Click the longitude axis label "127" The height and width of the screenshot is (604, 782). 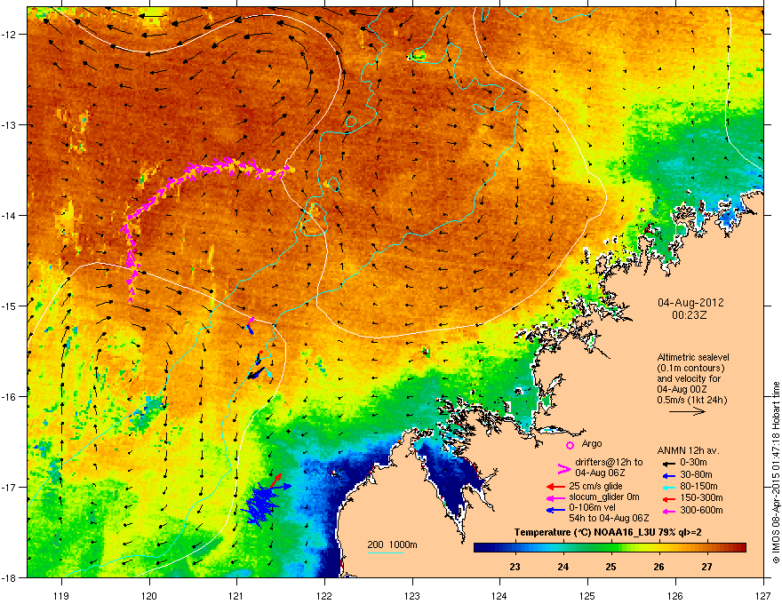tap(763, 595)
